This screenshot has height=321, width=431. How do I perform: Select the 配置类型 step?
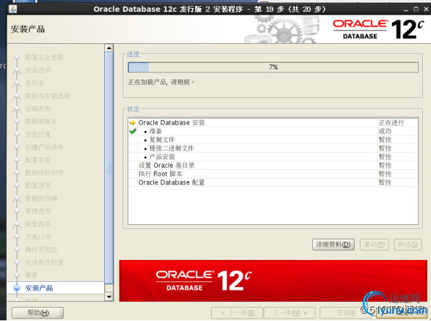point(38,160)
